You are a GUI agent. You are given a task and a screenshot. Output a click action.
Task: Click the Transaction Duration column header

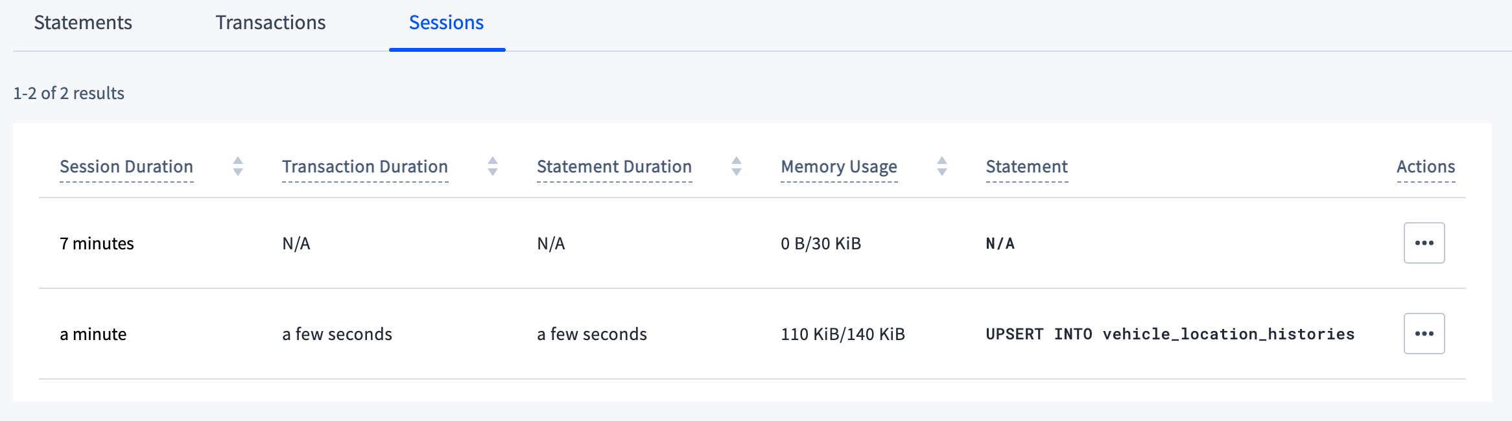click(x=365, y=166)
